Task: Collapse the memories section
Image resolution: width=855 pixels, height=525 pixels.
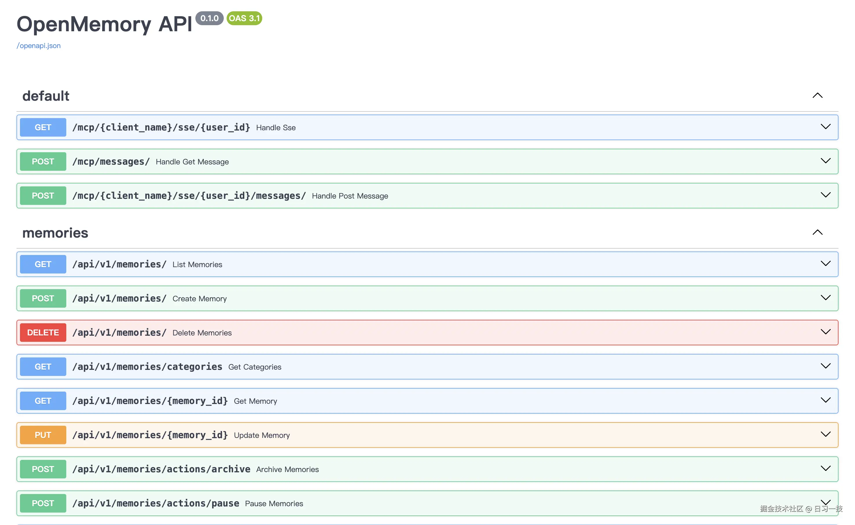Action: (817, 232)
